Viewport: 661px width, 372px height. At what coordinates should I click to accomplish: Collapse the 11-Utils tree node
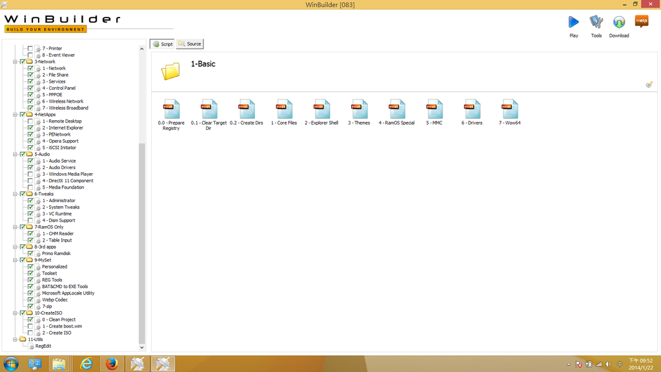pos(15,339)
